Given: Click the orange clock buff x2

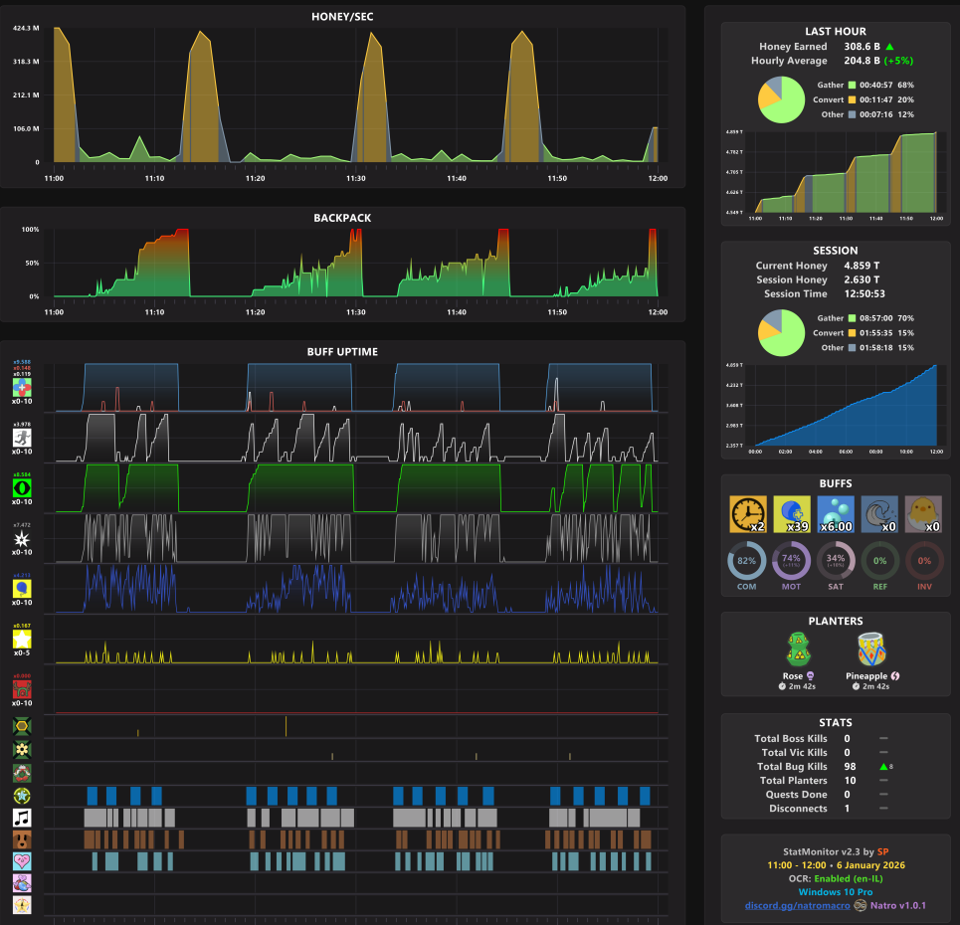Looking at the screenshot, I should pos(748,514).
